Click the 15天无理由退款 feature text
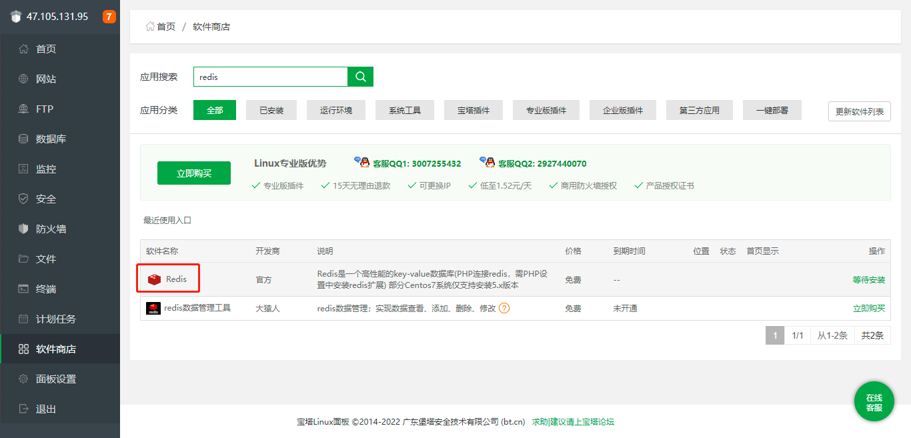The width and height of the screenshot is (911, 438). 361,185
